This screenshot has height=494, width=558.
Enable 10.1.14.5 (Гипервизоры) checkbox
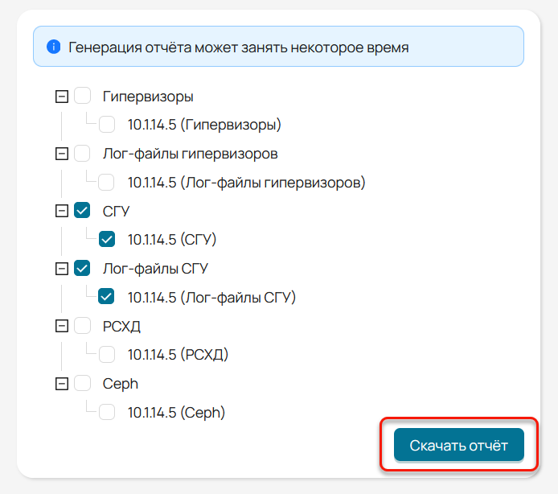tap(107, 124)
